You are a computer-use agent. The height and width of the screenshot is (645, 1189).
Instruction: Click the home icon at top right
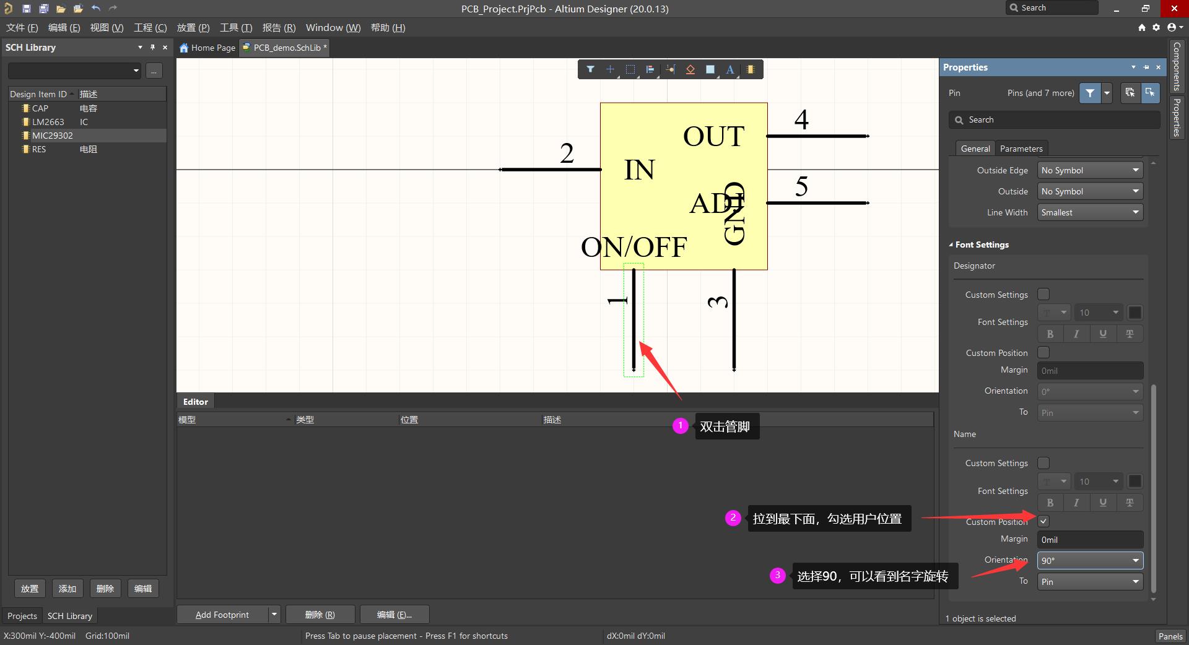pos(1142,27)
